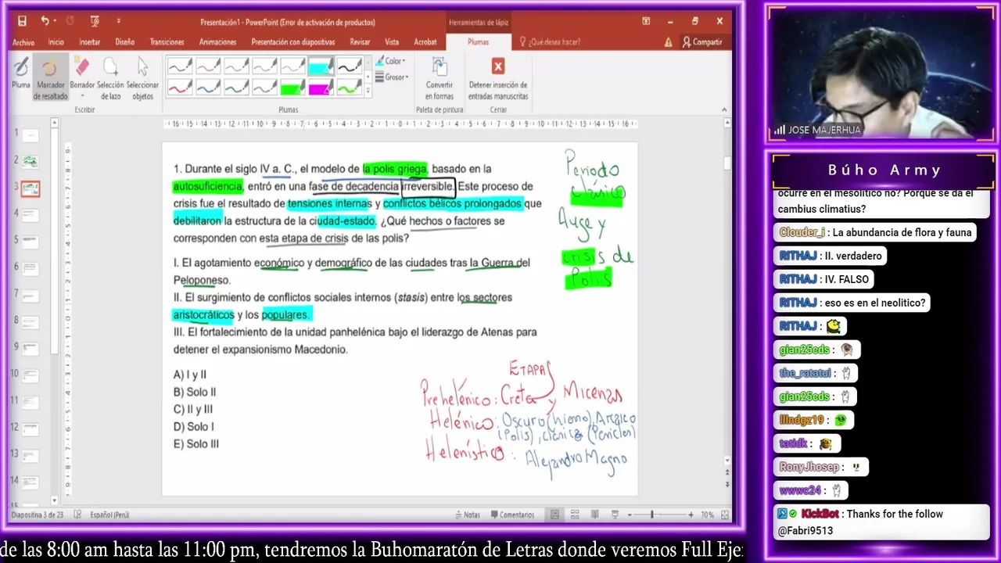This screenshot has width=1001, height=563.
Task: Select slide 3 thumbnail
Action: point(30,188)
